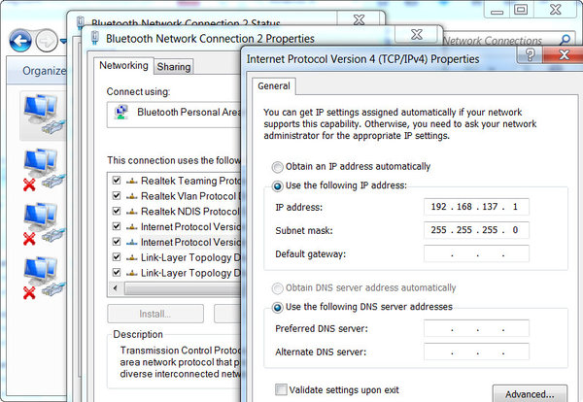This screenshot has height=402, width=583.
Task: Select Realtek NDIS Protocol list item text
Action: click(x=190, y=212)
